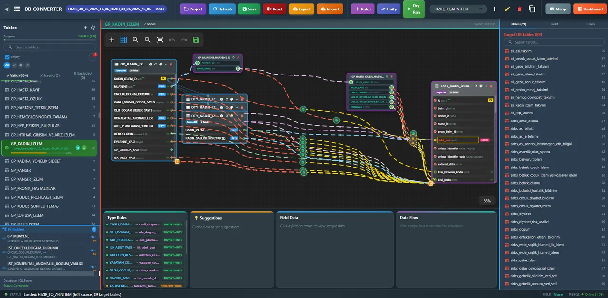This screenshot has width=608, height=298.
Task: Open the HIZIR_TO_AFINITEM profile dropdown
Action: (458, 9)
